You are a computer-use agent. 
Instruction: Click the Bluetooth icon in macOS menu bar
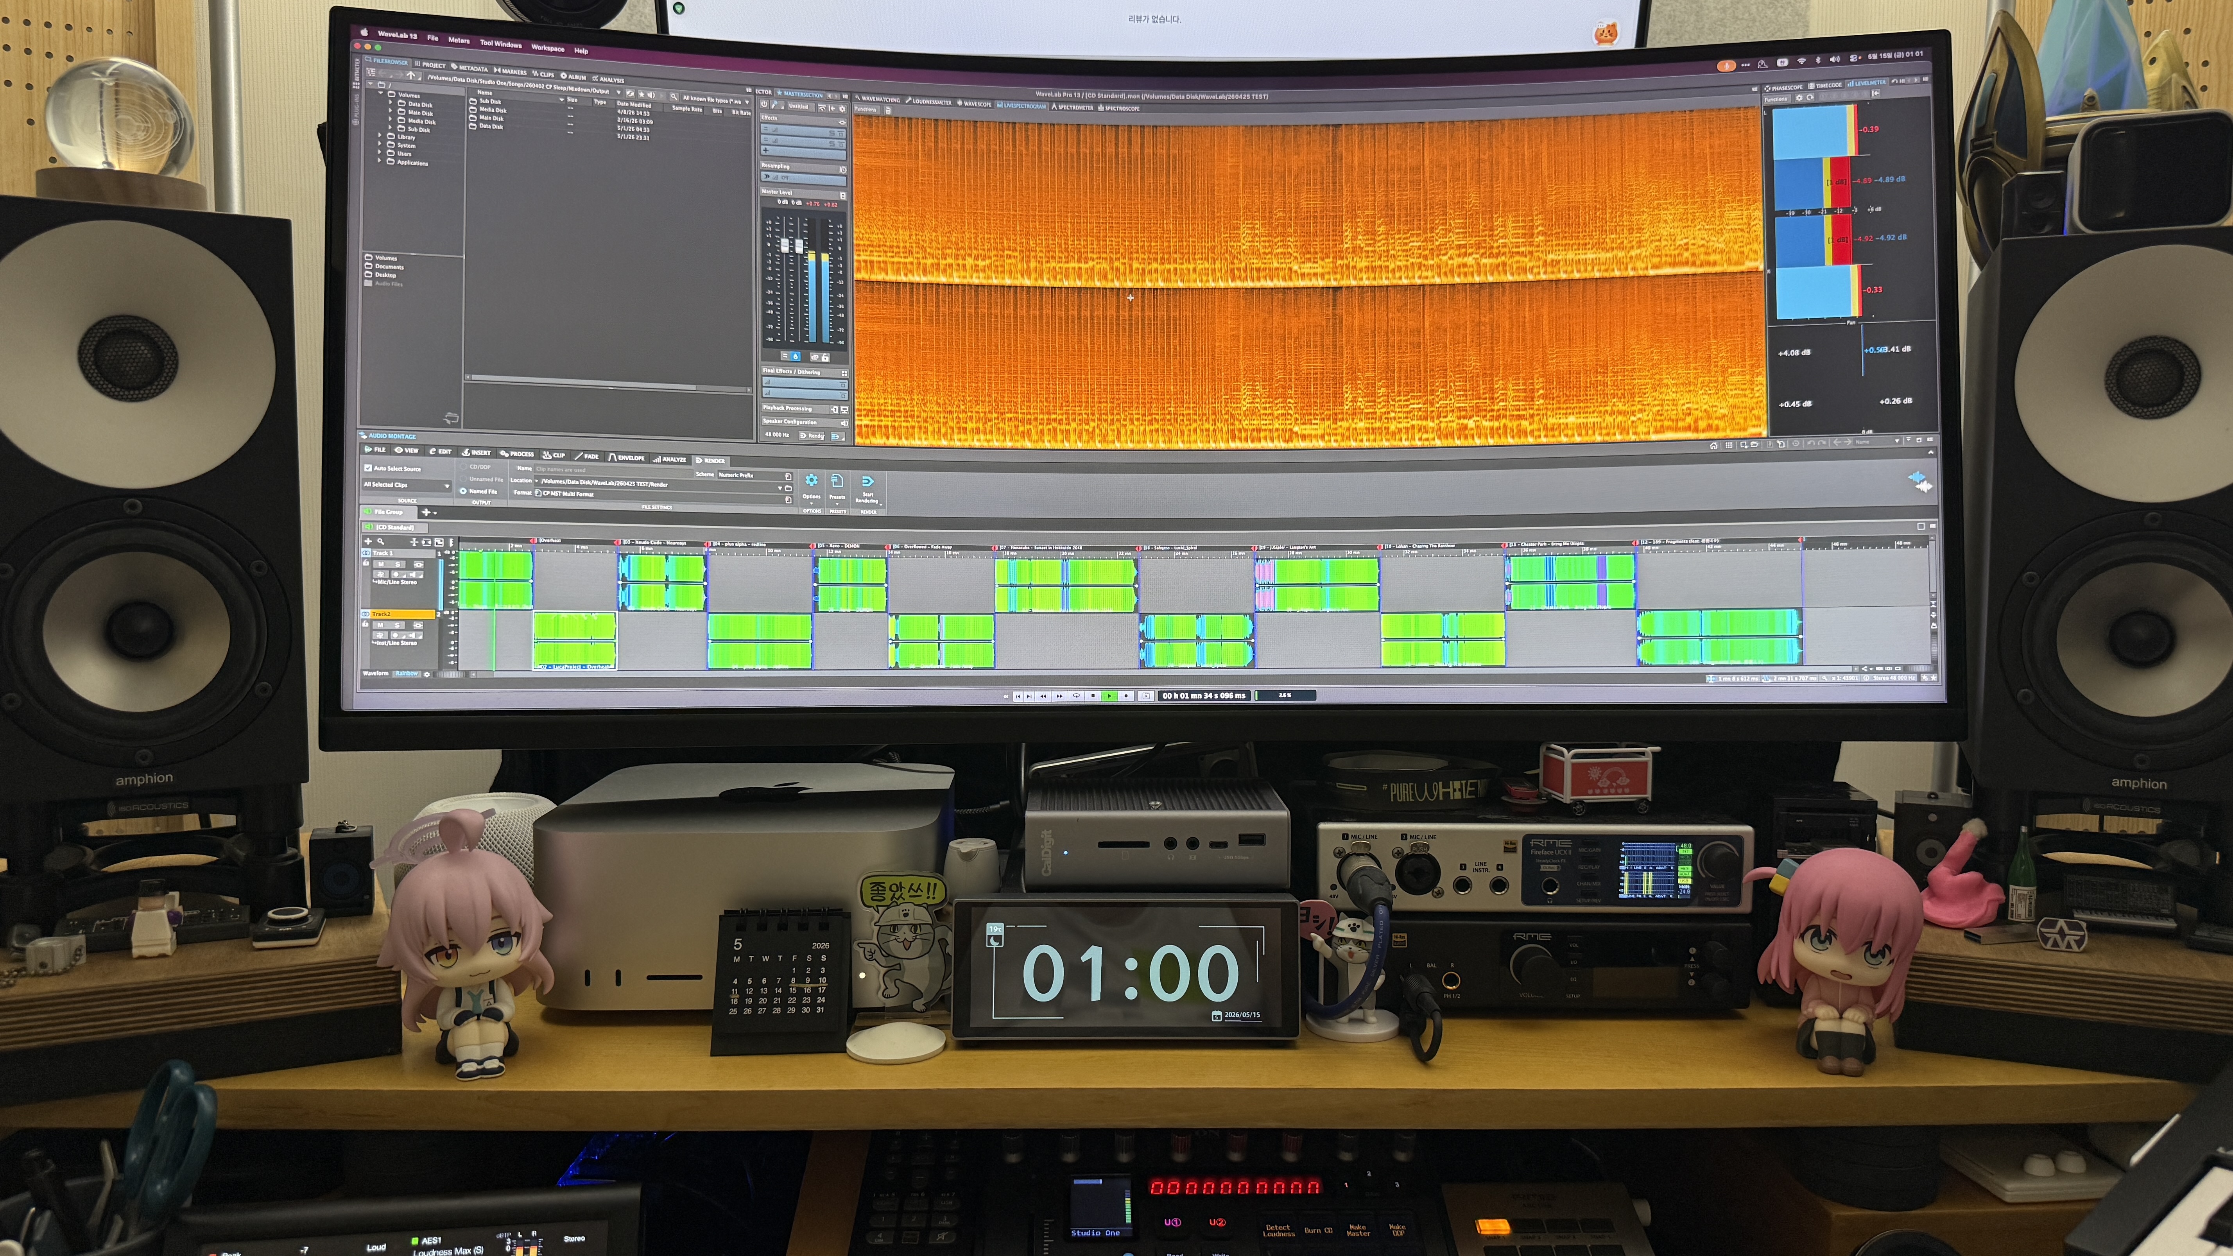(x=1818, y=61)
